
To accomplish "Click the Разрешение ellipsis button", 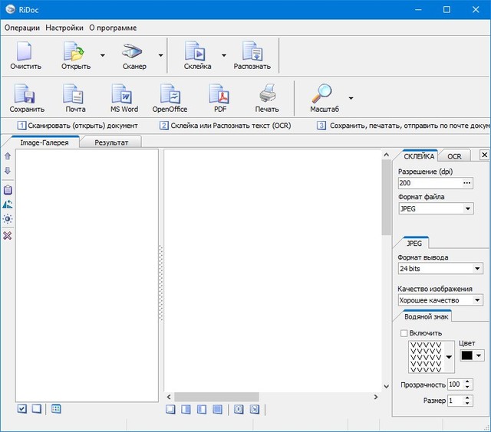I will pyautogui.click(x=467, y=183).
